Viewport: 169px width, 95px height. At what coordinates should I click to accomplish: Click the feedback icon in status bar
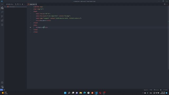coord(161,90)
